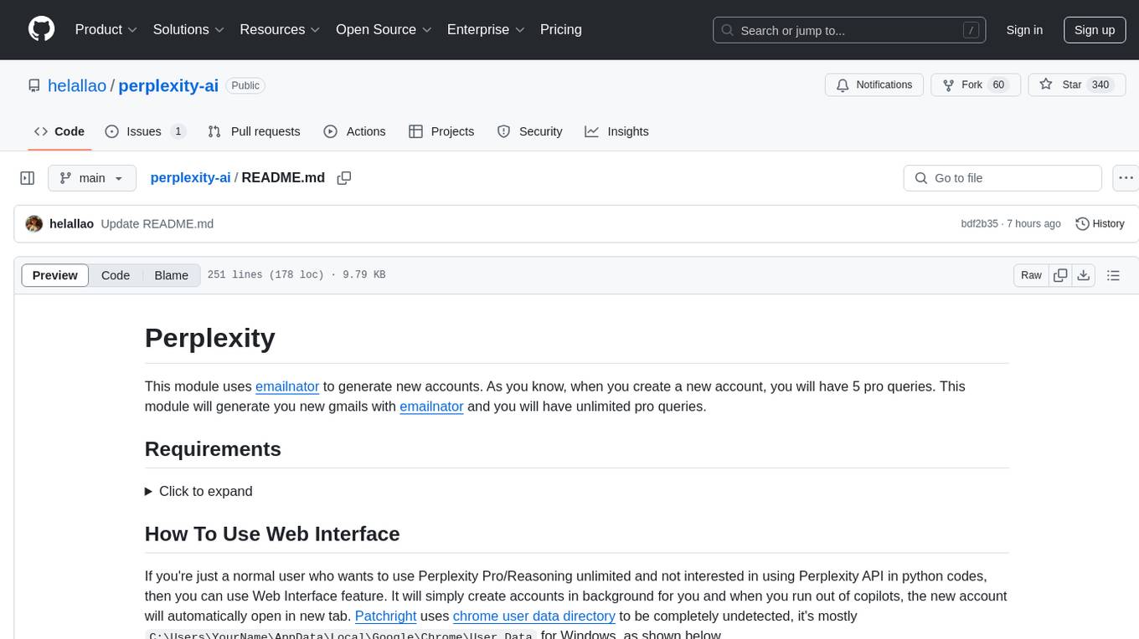This screenshot has height=639, width=1139.
Task: Click the 251 lines file info text
Action: (x=296, y=275)
